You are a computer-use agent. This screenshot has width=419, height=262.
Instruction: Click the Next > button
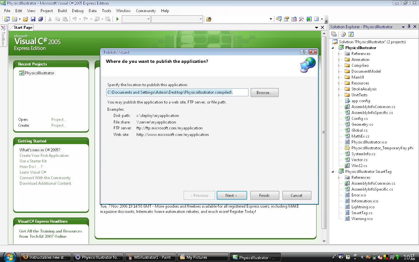click(x=232, y=195)
